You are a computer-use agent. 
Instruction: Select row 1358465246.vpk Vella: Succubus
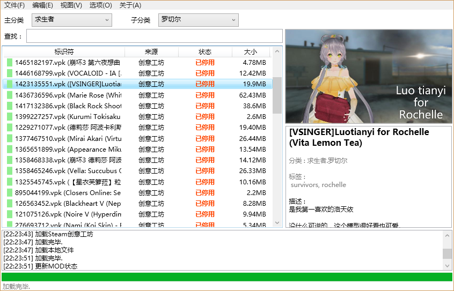pos(137,170)
